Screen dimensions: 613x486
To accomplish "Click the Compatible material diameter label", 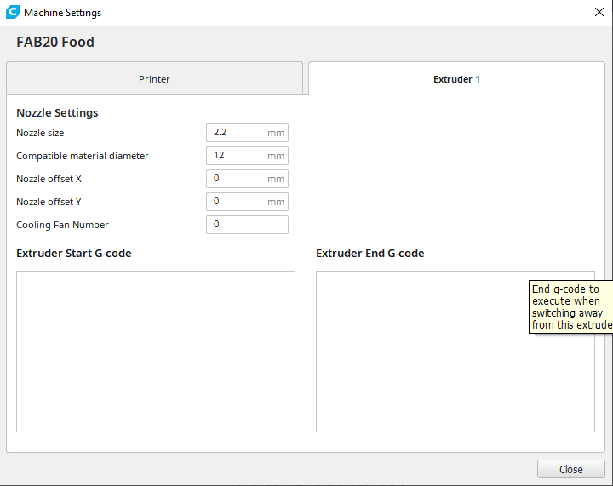I will click(83, 156).
